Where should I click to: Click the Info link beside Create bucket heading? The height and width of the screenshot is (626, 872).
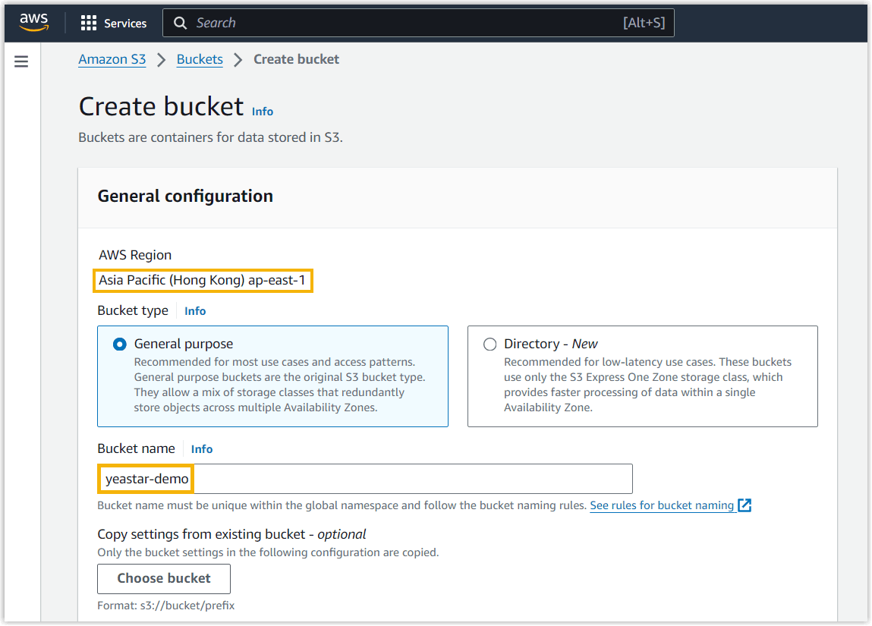tap(262, 111)
